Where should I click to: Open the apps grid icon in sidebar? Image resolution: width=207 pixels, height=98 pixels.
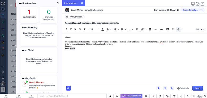[3, 90]
